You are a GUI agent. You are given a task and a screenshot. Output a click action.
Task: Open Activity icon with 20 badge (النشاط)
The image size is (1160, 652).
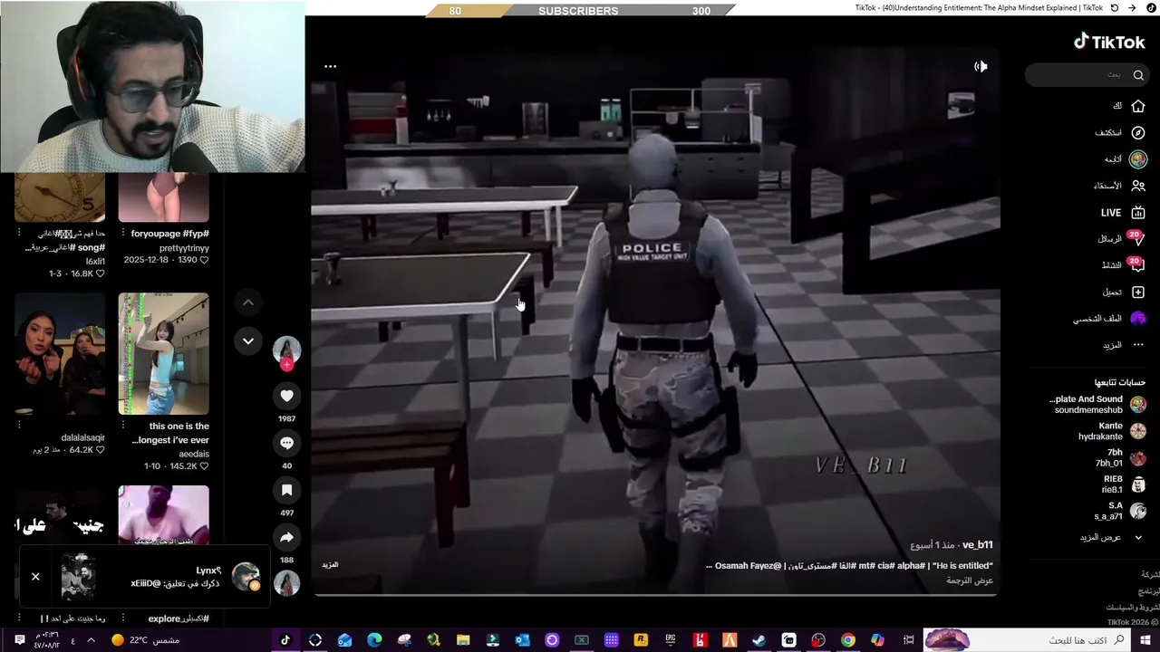pos(1136,266)
